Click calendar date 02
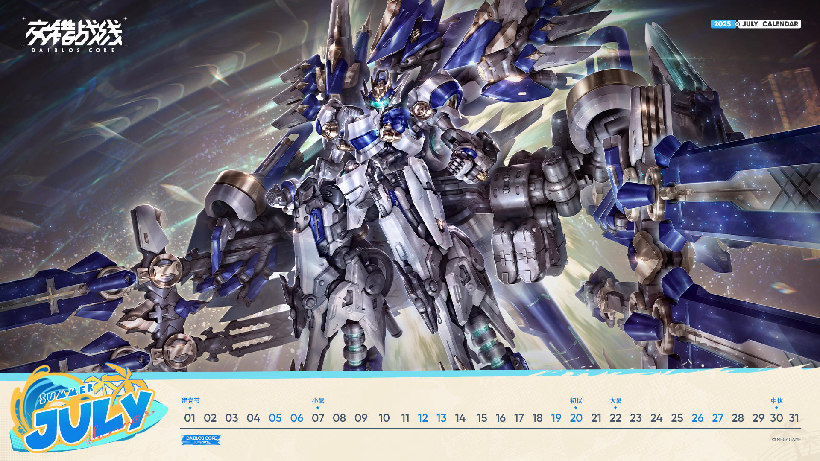820x461 pixels. tap(210, 418)
